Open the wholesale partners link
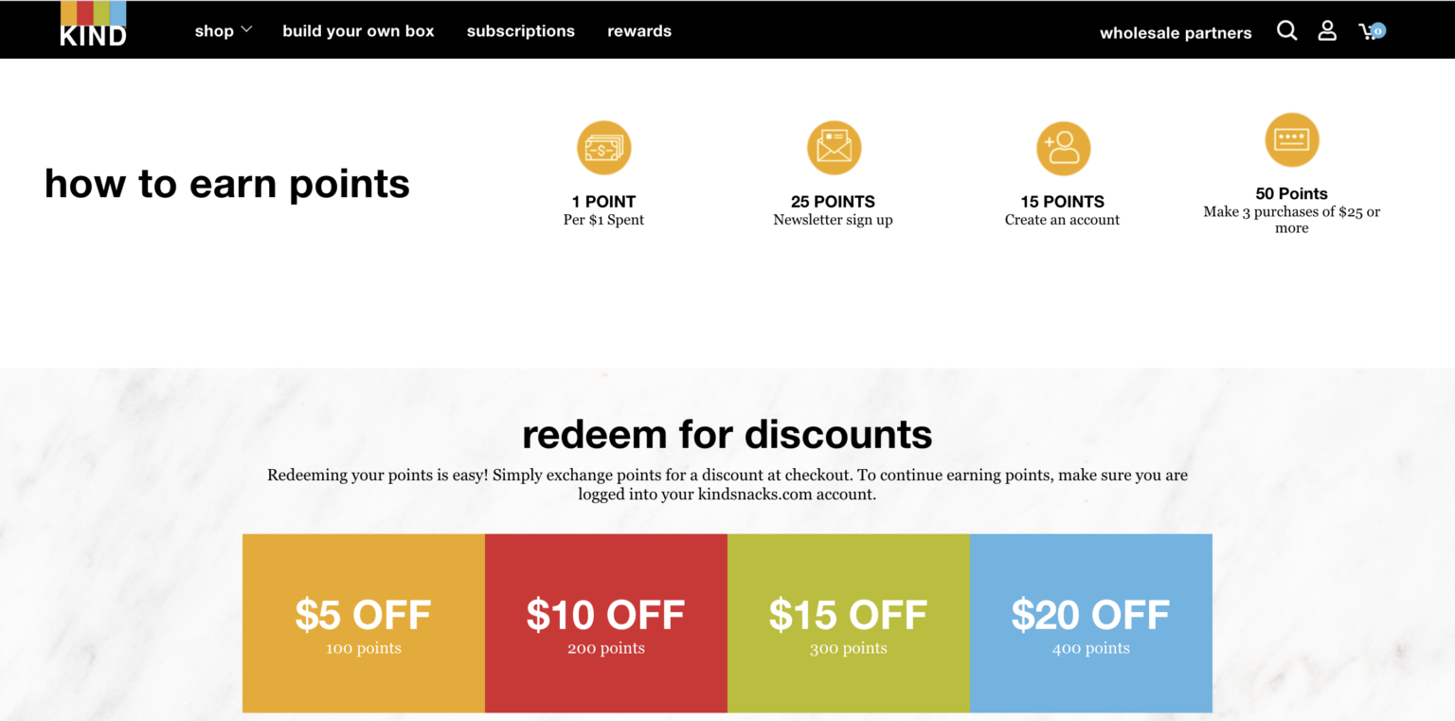The image size is (1455, 721). tap(1176, 33)
